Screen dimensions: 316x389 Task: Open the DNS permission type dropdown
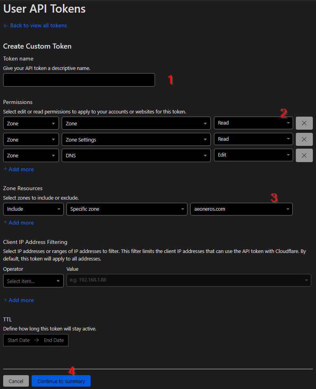click(136, 156)
